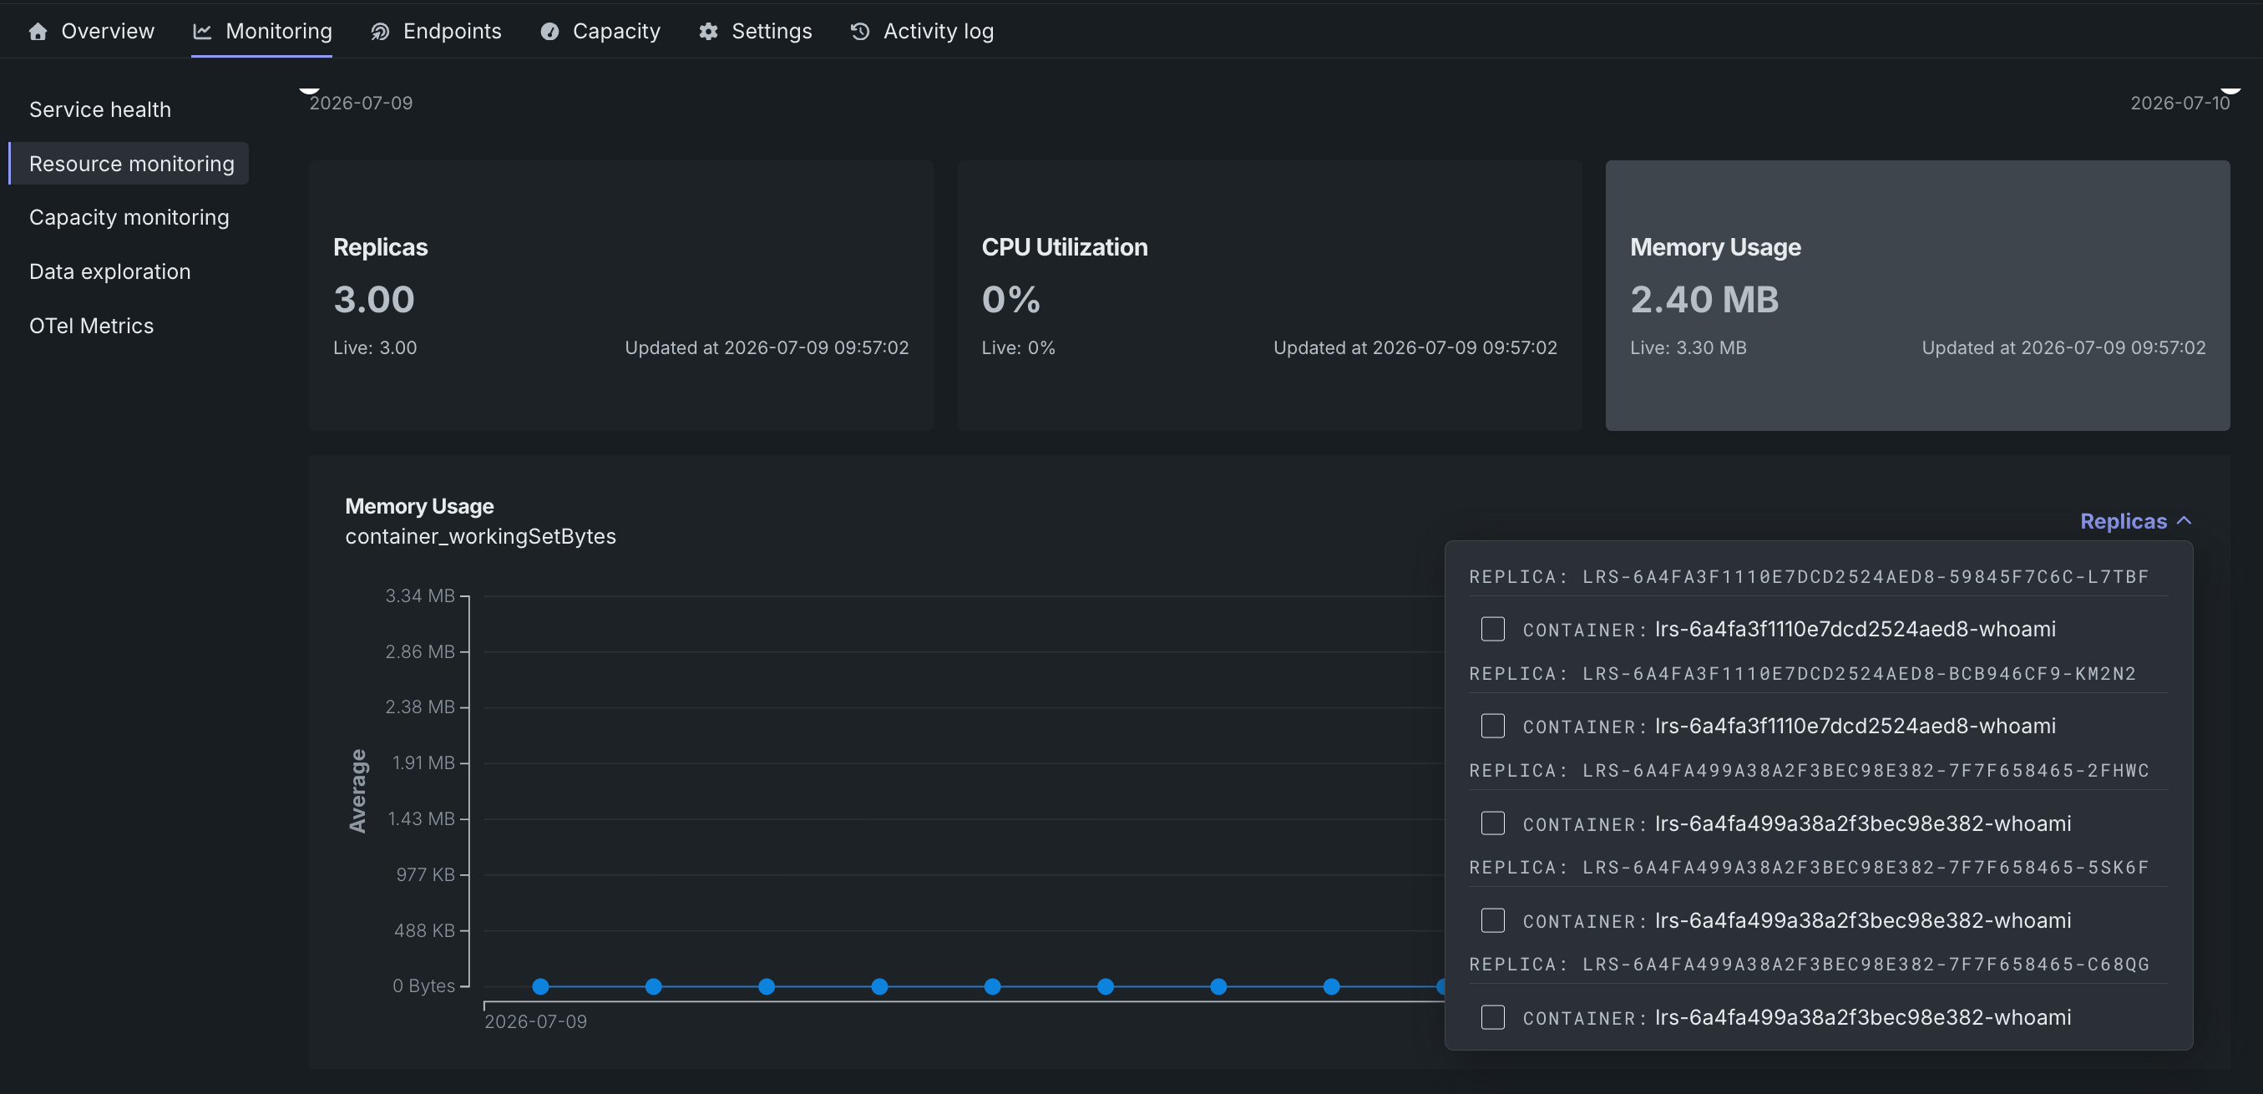Open OTel Metrics in the sidebar
2263x1094 pixels.
[x=91, y=326]
